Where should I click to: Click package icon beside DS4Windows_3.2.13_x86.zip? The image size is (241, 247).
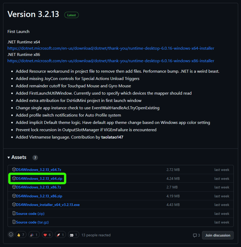14,196
